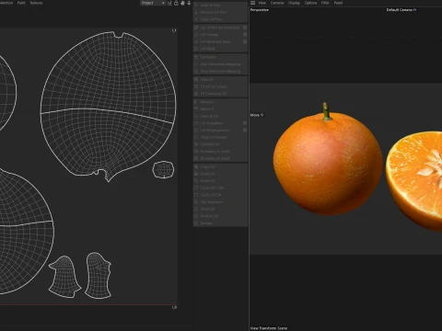This screenshot has height=331, width=442.
Task: Open settings gear for UV Straighten
Action: (x=245, y=123)
